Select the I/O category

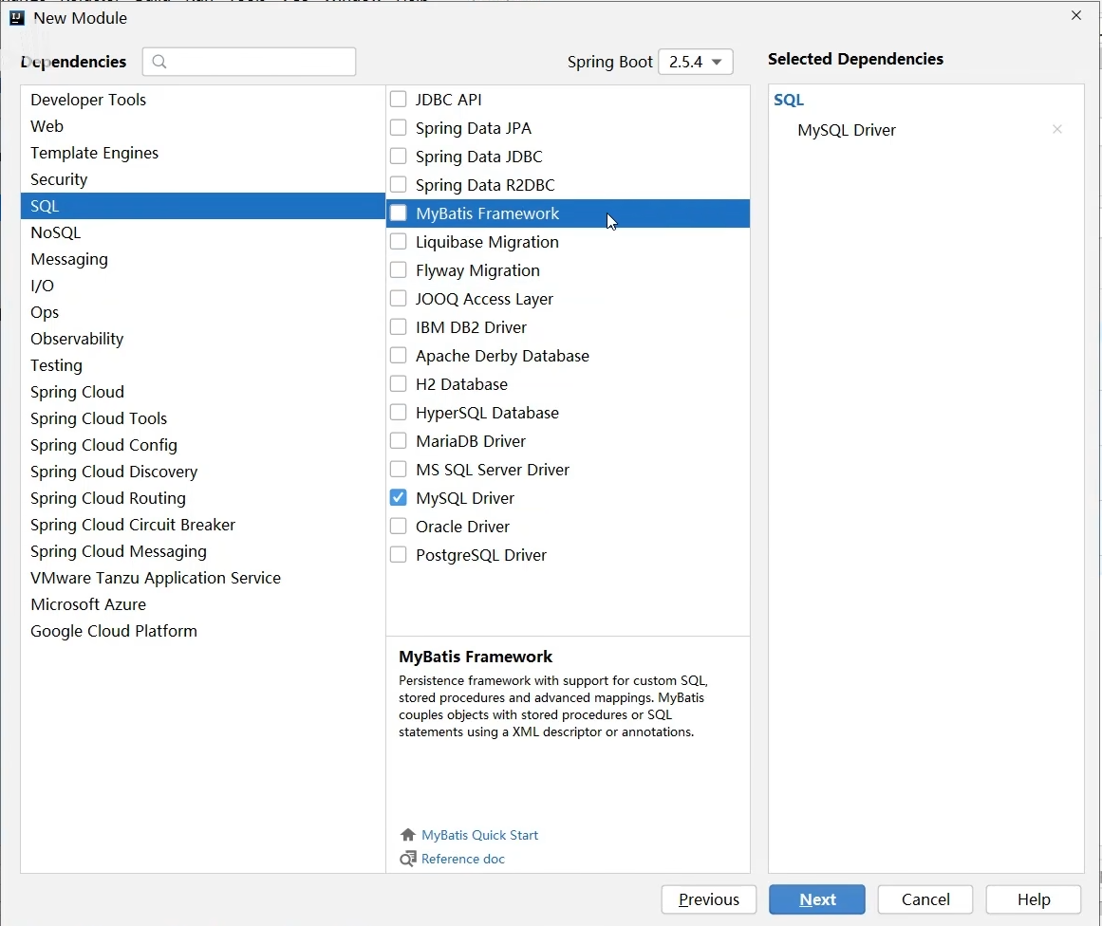click(x=202, y=286)
